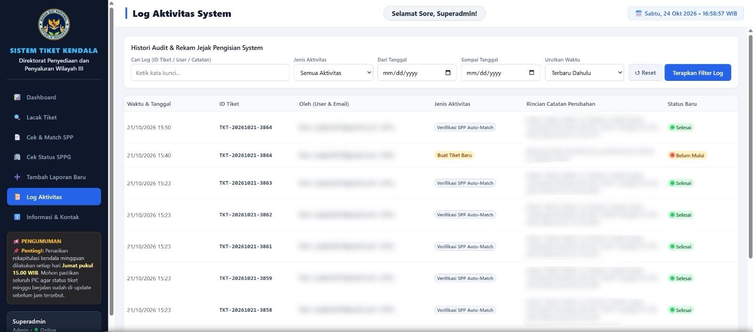Click the megaphone icon next to PENGUMUMAN
The height and width of the screenshot is (332, 753).
point(16,241)
